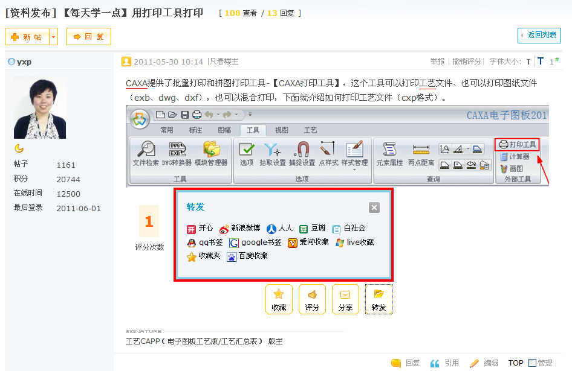Click the 文件检索 file search tool
Viewport: 572px width, 371px height.
click(x=146, y=153)
